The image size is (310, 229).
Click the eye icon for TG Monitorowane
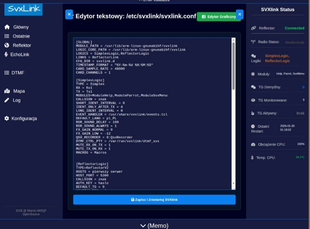(253, 100)
